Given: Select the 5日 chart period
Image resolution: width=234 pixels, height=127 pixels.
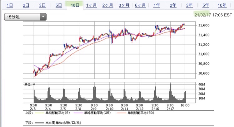Looking at the screenshot, I should pyautogui.click(x=58, y=6).
